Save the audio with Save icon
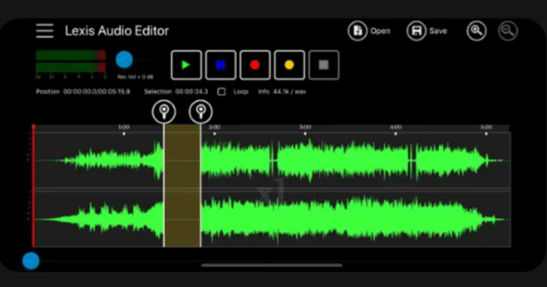Viewport: 547px width, 287px height. tap(416, 31)
